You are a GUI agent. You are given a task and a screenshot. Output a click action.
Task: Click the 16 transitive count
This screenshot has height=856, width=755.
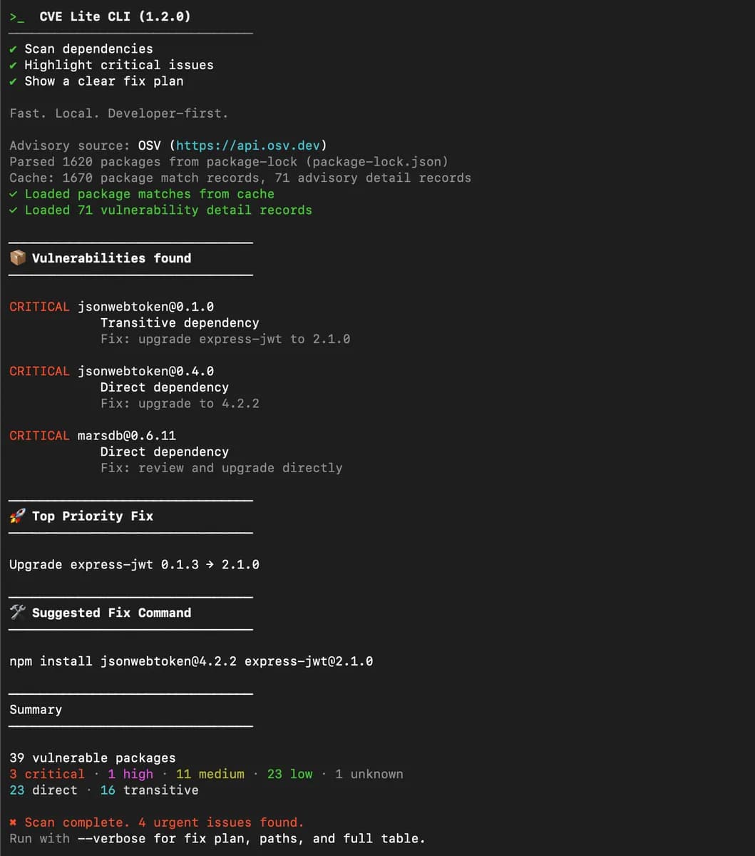150,790
